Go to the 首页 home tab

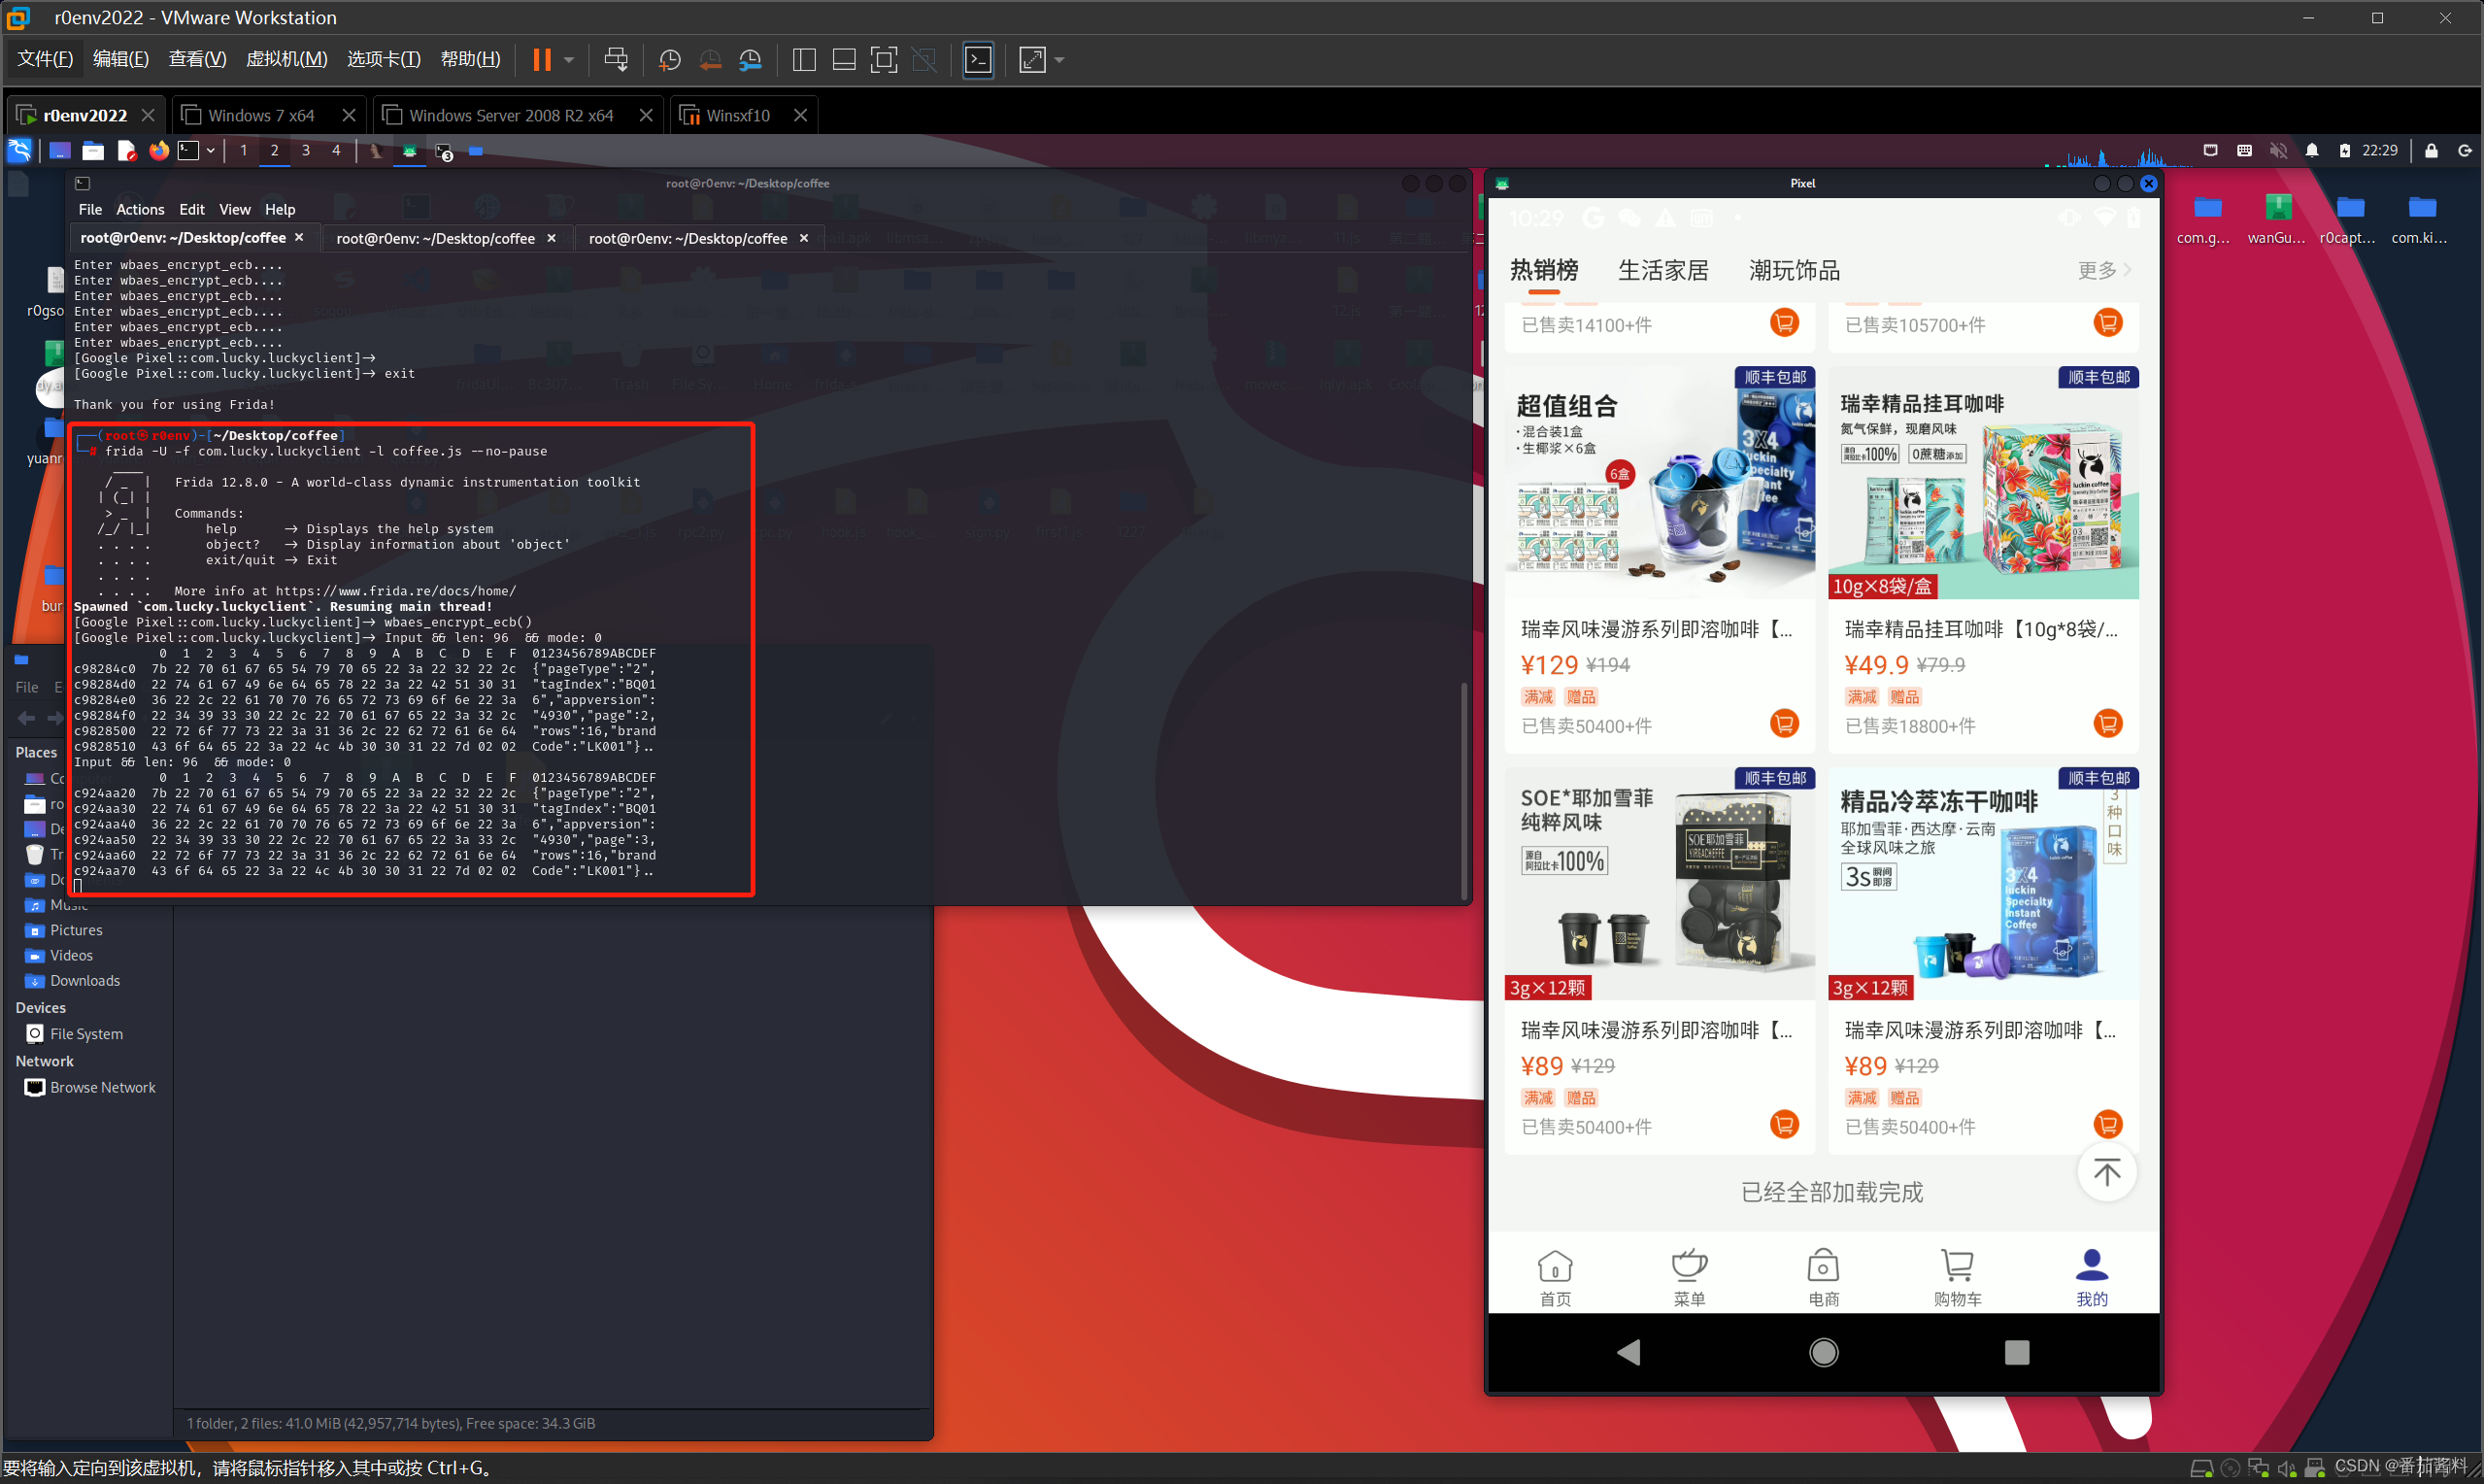(x=1556, y=1277)
